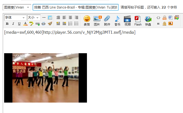Float content to the right

click(x=64, y=24)
